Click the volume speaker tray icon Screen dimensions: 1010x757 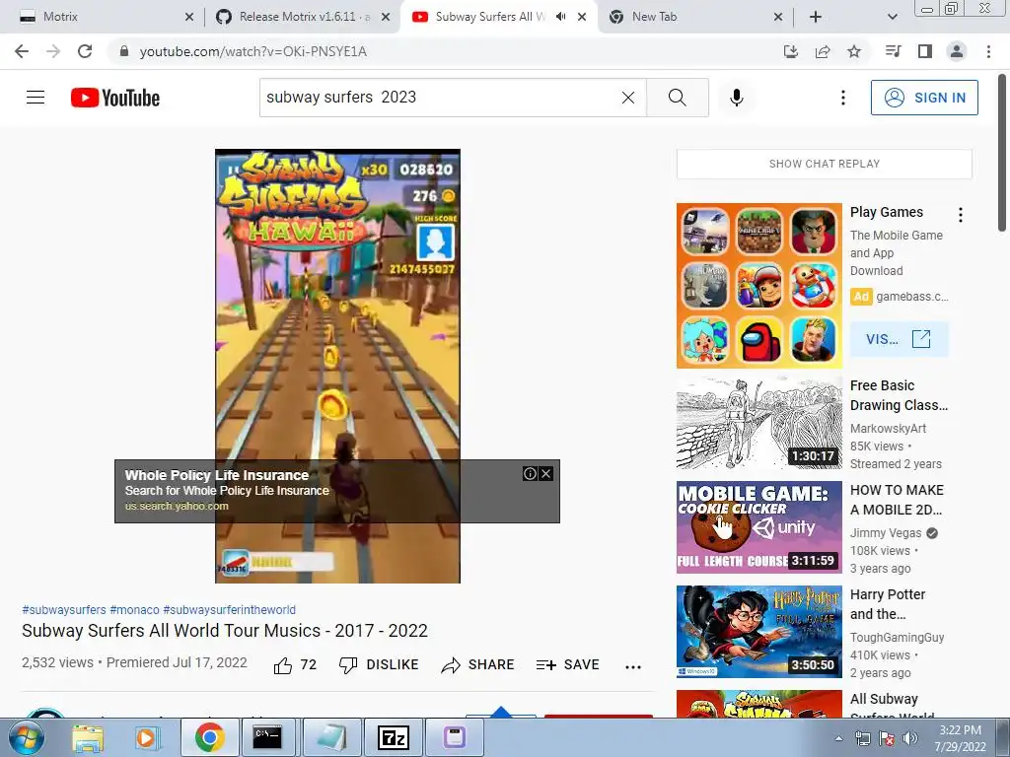click(909, 738)
